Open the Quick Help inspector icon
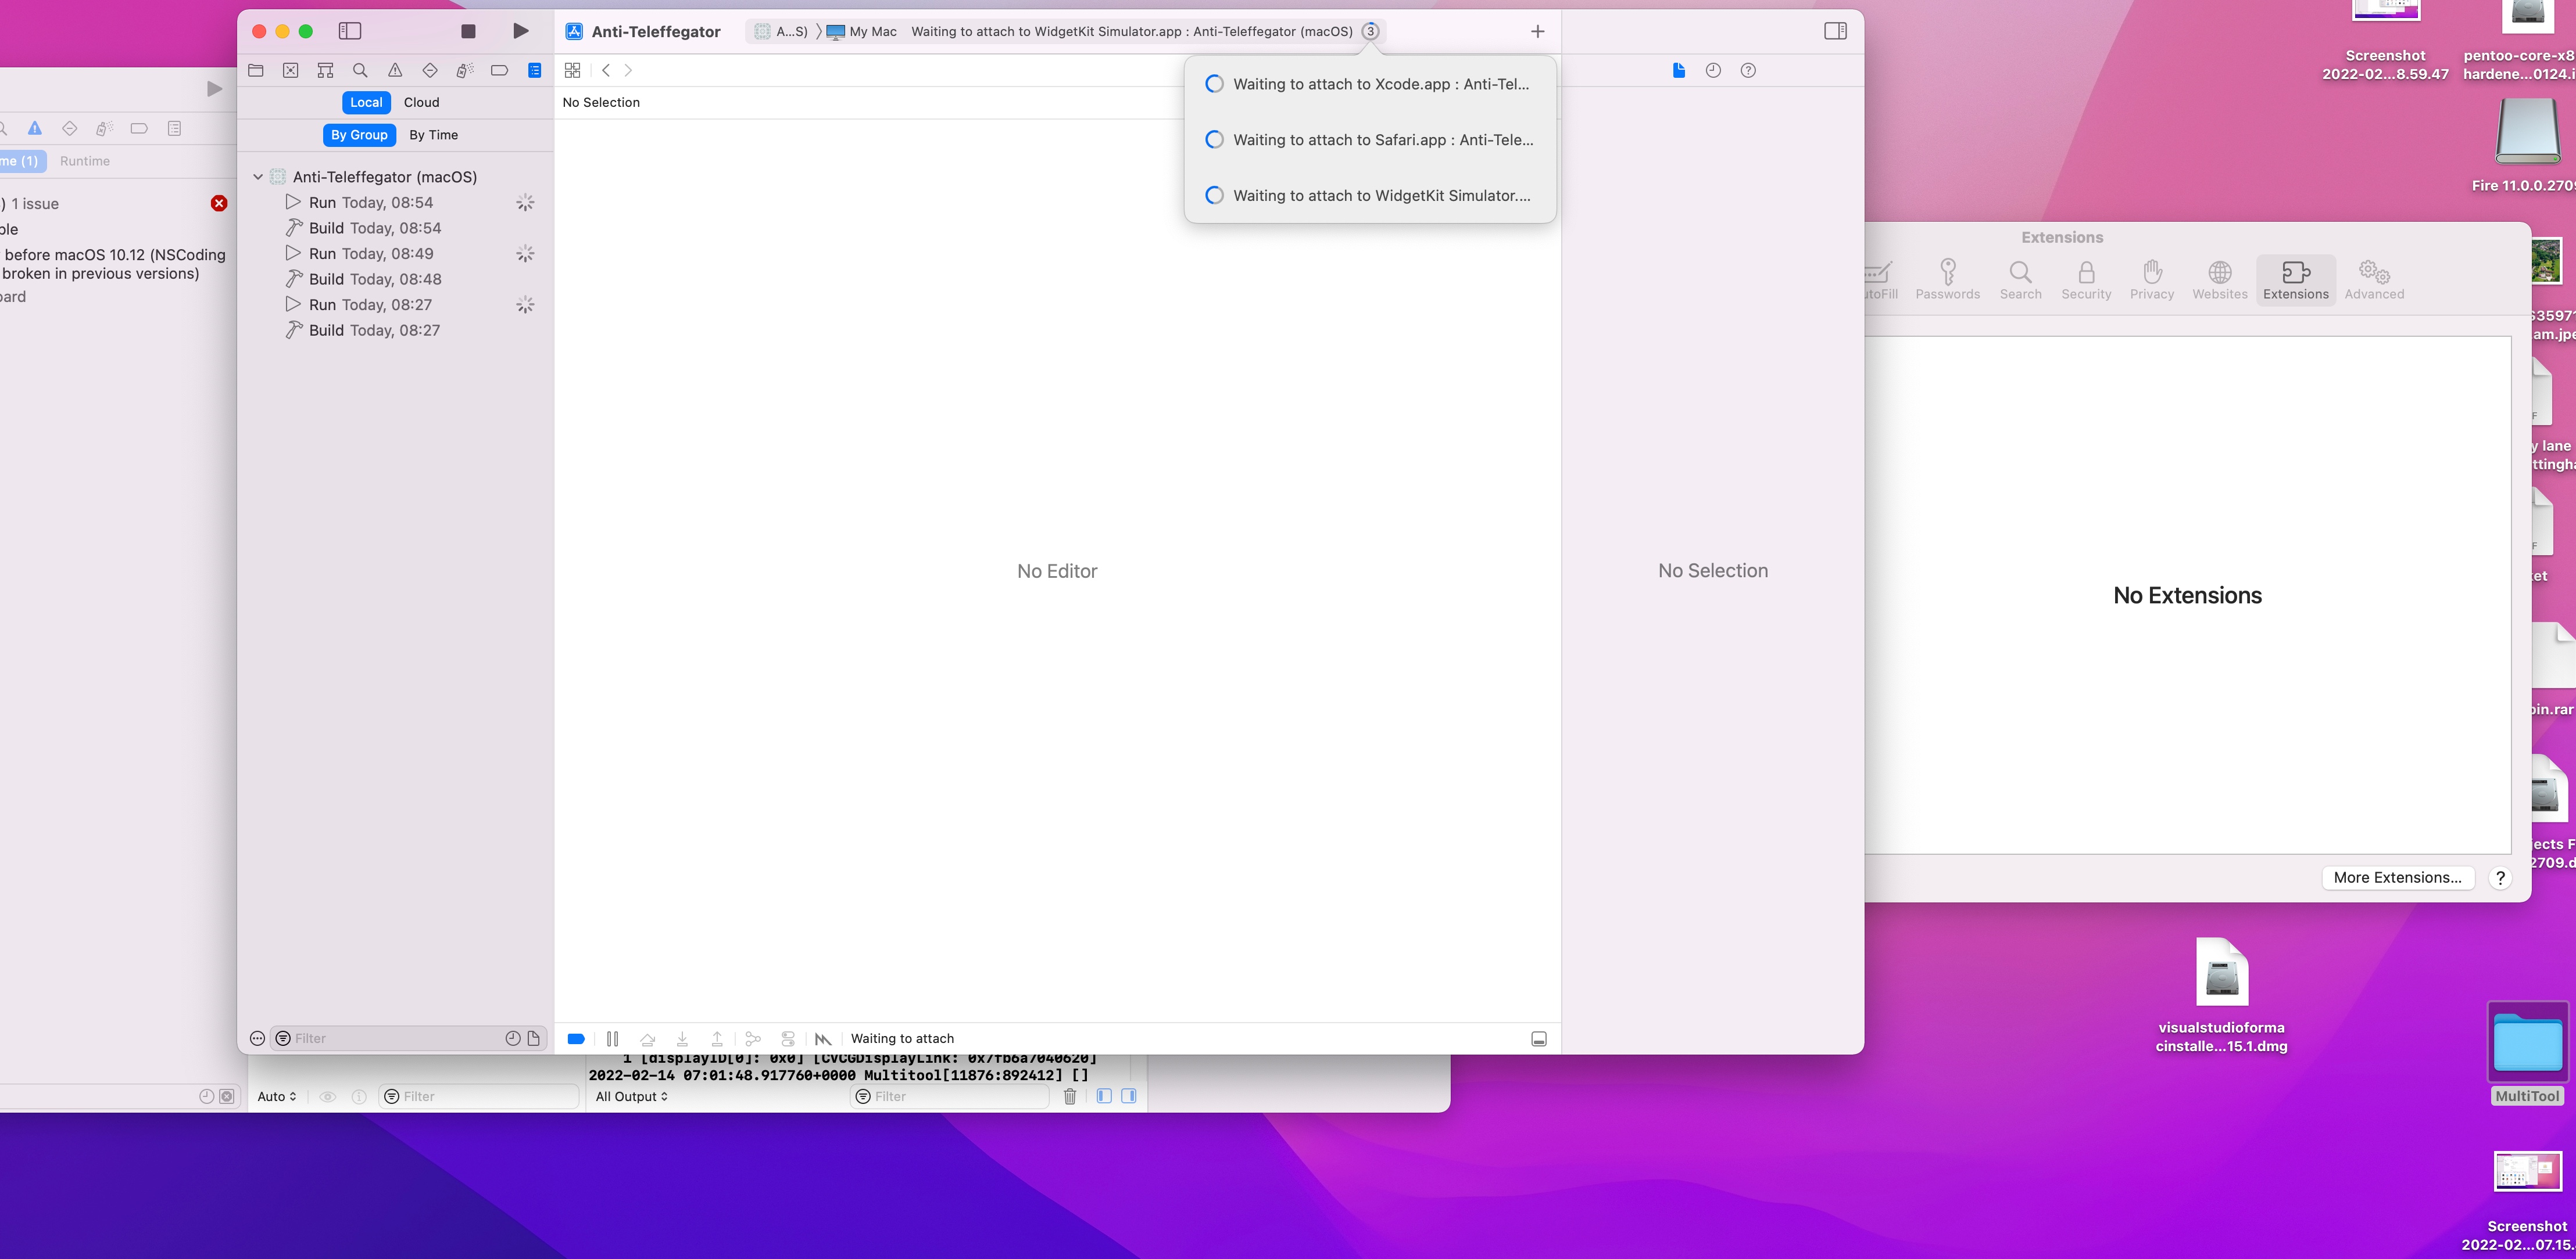The image size is (2576, 1259). click(x=1747, y=70)
